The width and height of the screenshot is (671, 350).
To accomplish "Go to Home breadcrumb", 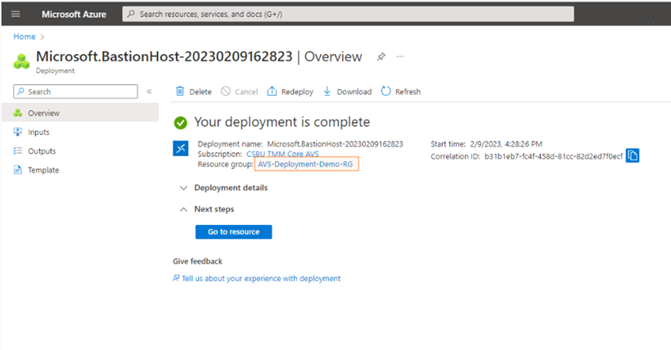I will 25,37.
